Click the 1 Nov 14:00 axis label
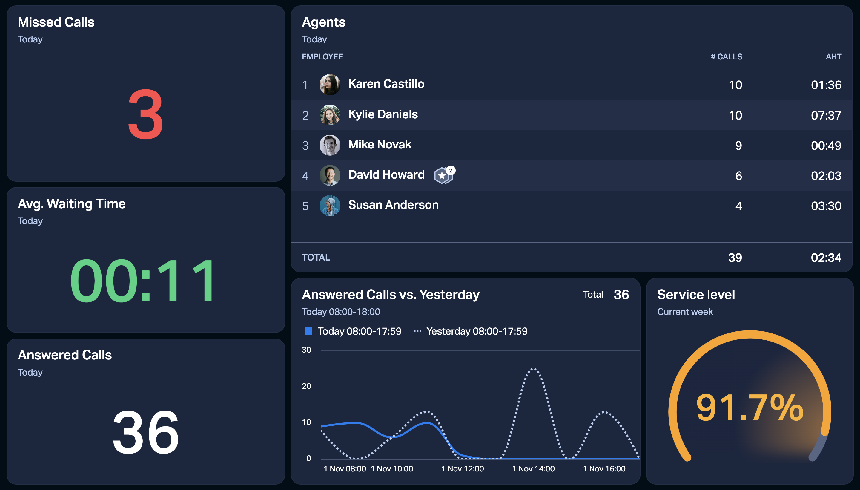 [x=533, y=468]
